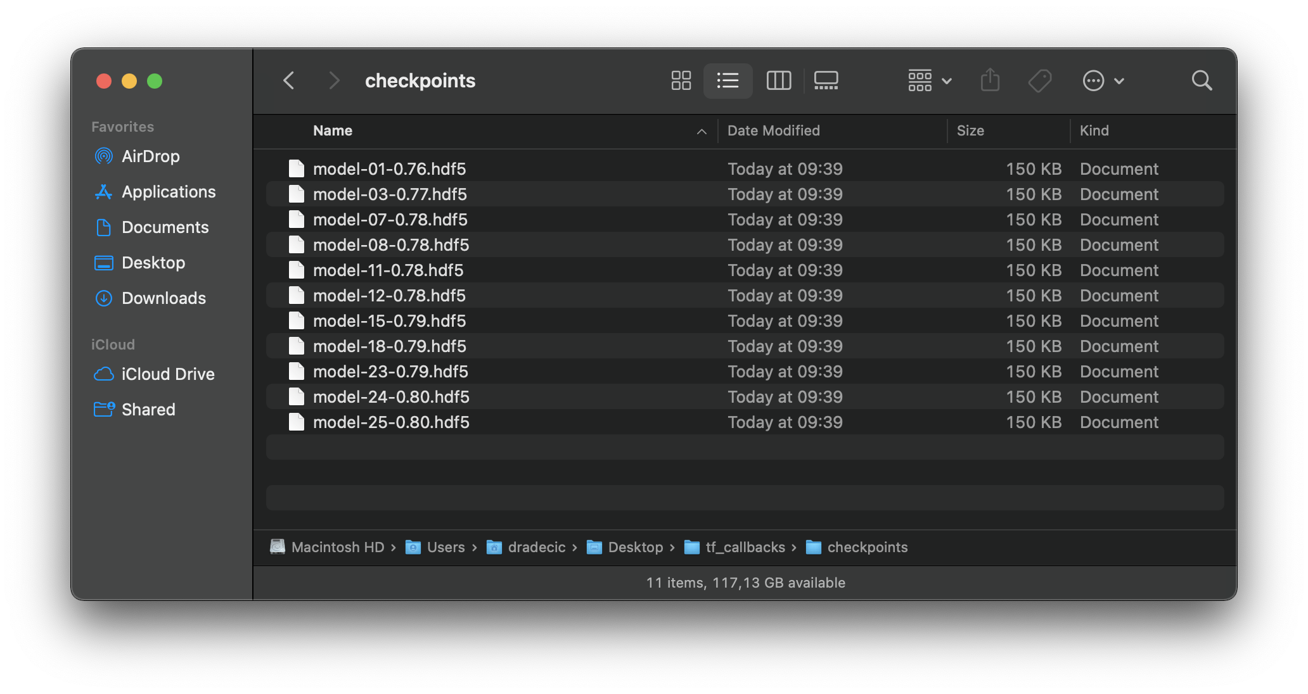Open the Applications sidebar shortcut
This screenshot has width=1308, height=694.
(x=168, y=191)
